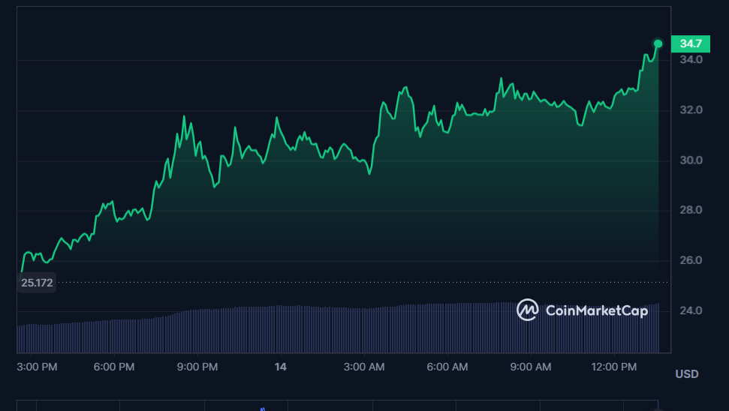The width and height of the screenshot is (729, 411).
Task: Click the 3:00 PM time axis label
Action: click(x=38, y=367)
